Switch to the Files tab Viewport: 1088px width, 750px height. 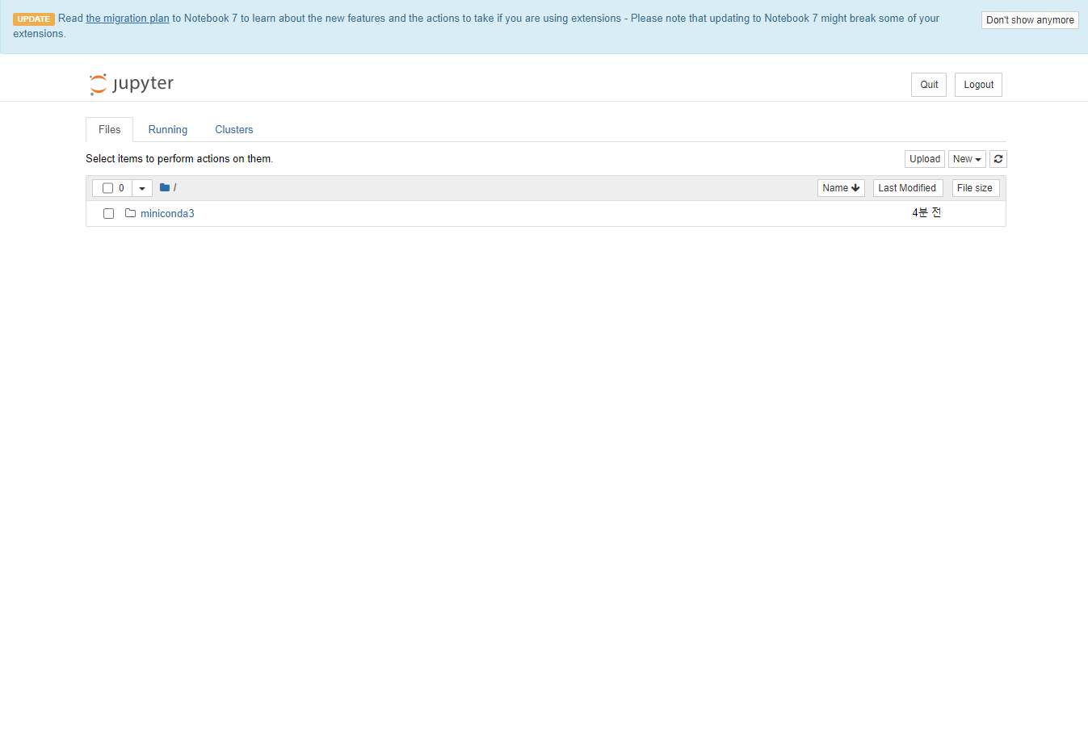(109, 129)
